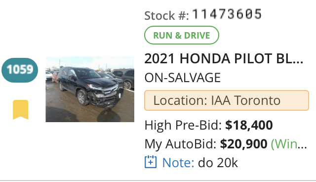
Task: Select the Location IAA Toronto box
Action: (227, 100)
